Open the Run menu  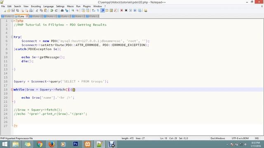[78, 7]
